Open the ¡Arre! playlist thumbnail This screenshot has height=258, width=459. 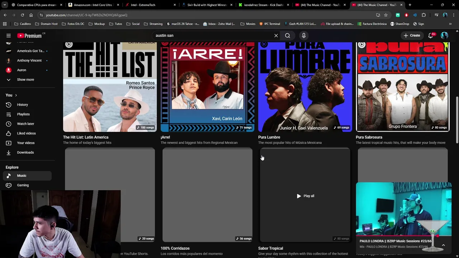207,87
